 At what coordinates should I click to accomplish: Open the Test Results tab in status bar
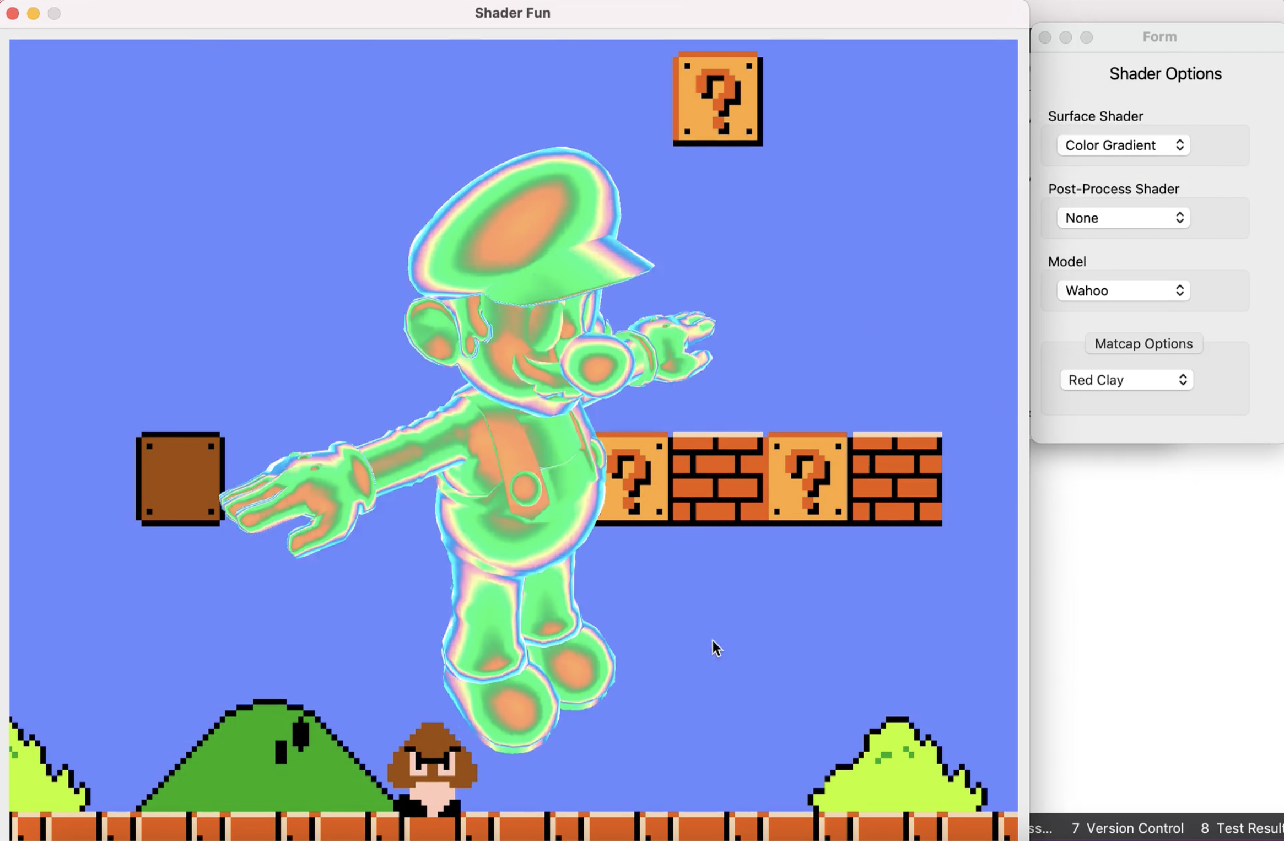coord(1242,828)
